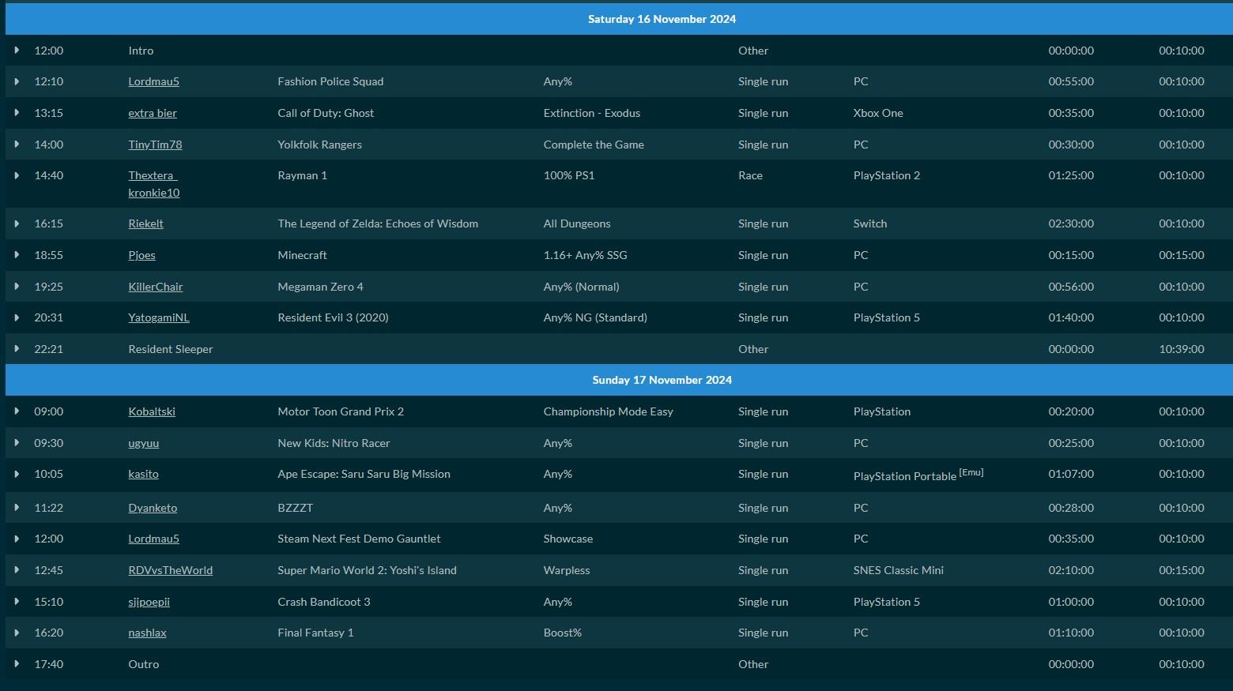Click the '100% PS1' category text
The width and height of the screenshot is (1233, 691).
point(569,175)
